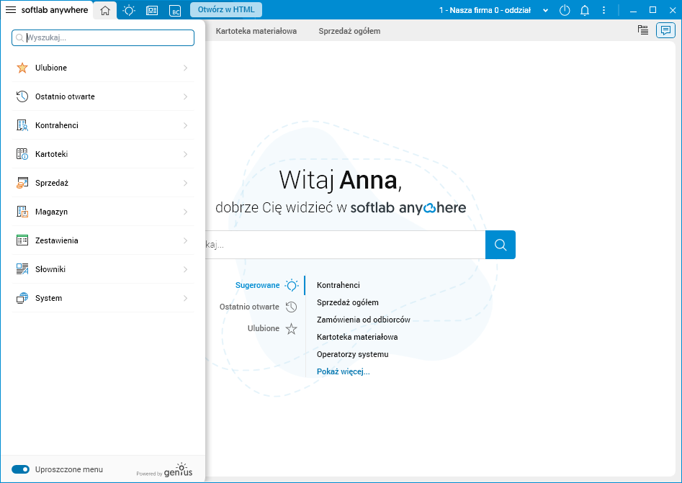Image resolution: width=682 pixels, height=483 pixels.
Task: Switch to Kartoteka materiałowa tab
Action: pos(256,31)
